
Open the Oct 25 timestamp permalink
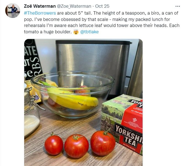click(102, 6)
